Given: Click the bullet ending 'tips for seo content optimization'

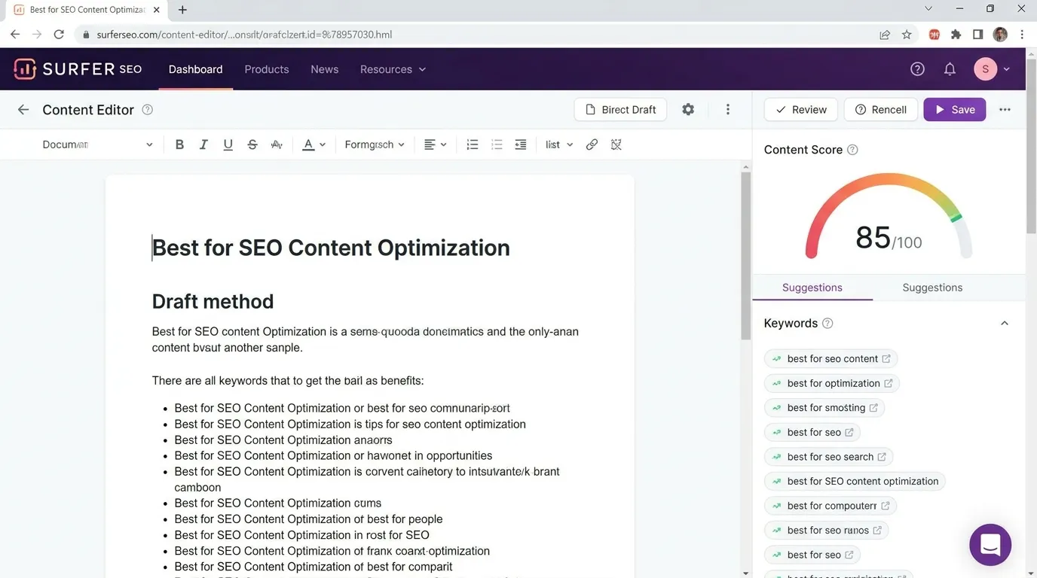Looking at the screenshot, I should pyautogui.click(x=350, y=424).
